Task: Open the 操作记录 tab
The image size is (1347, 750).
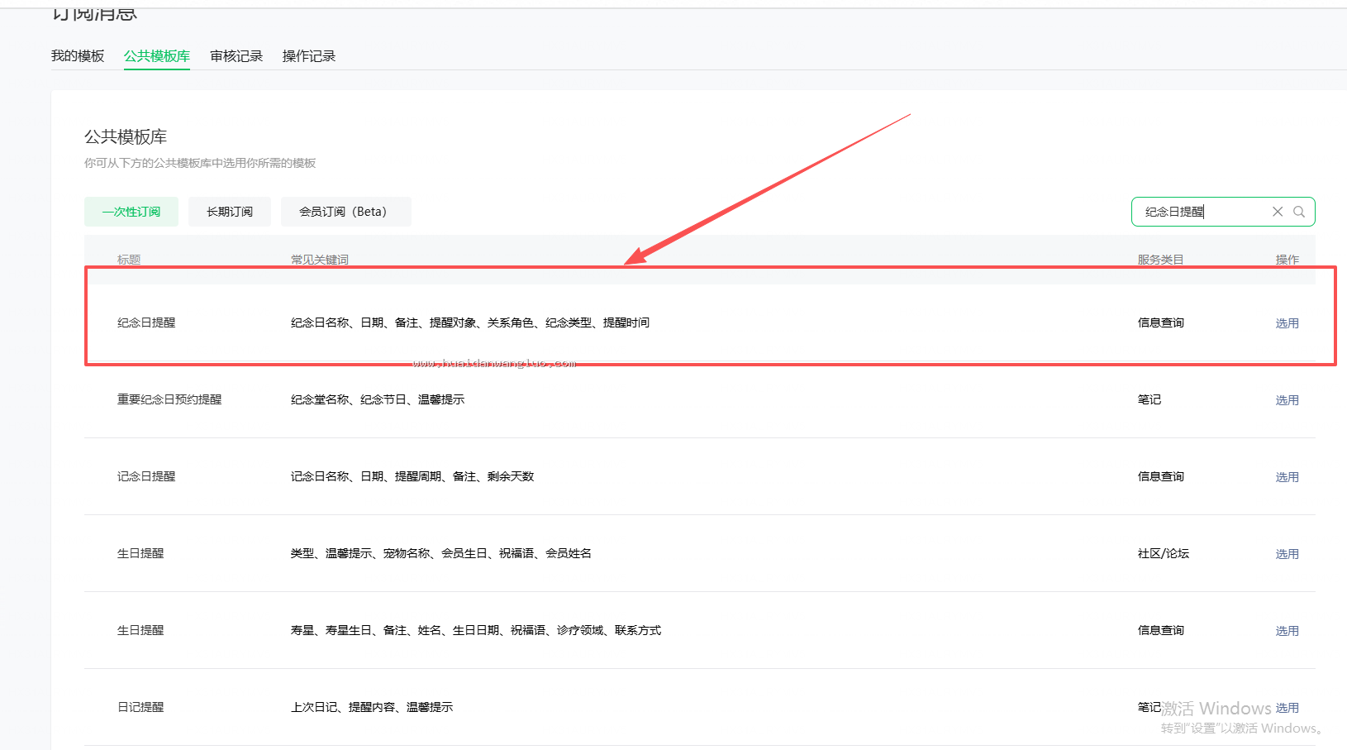Action: pos(309,55)
